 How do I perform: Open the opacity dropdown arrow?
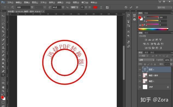coord(171,60)
